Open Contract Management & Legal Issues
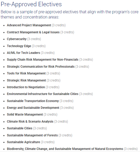 pos(33,32)
